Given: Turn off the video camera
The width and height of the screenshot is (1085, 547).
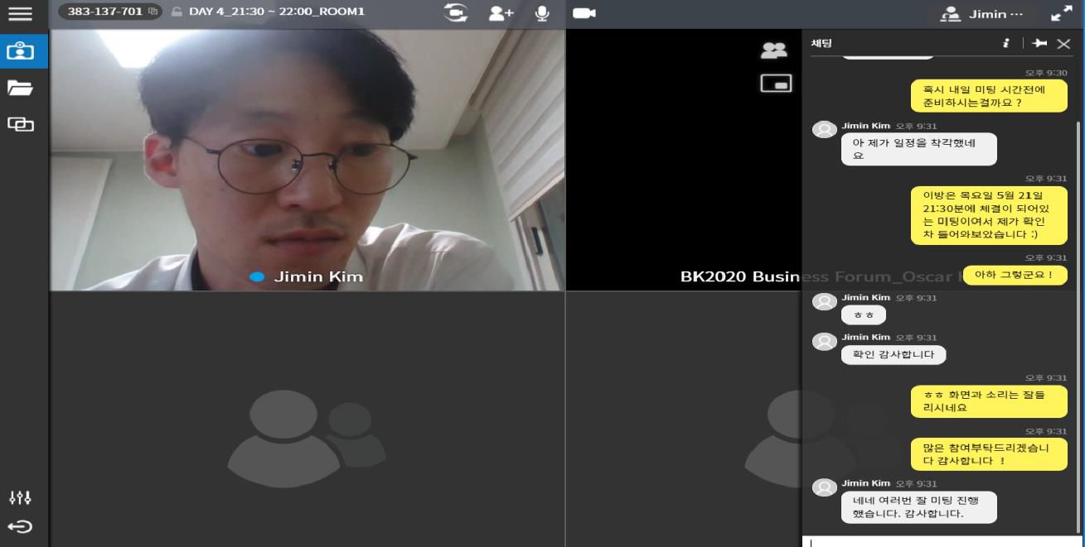Looking at the screenshot, I should (x=584, y=13).
